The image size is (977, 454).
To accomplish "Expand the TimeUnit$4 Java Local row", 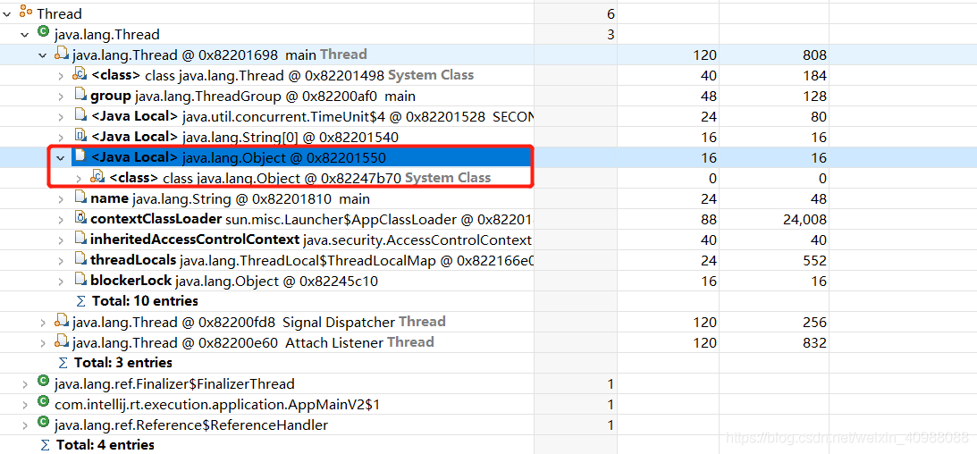I will (x=61, y=117).
